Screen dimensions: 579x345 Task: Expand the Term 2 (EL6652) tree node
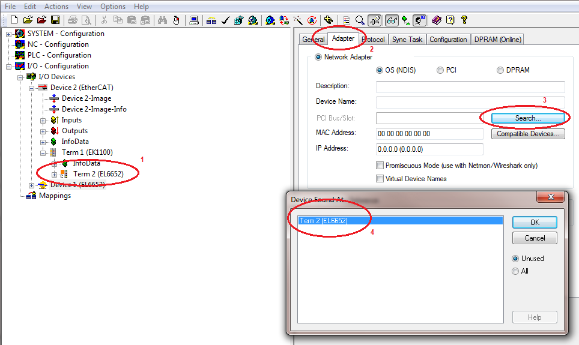click(x=54, y=175)
